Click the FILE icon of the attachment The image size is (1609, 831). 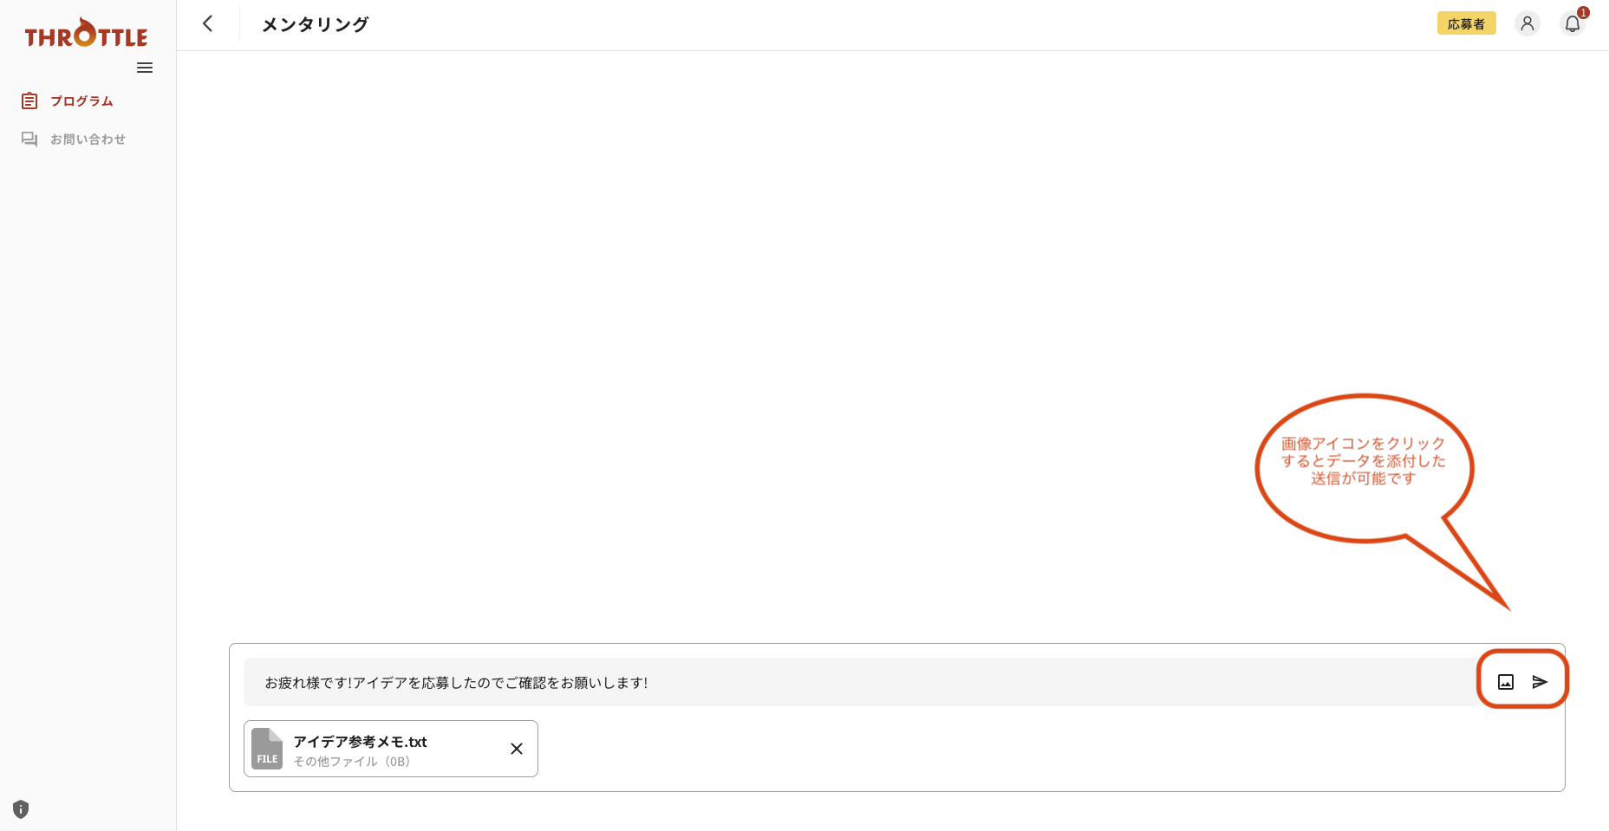pyautogui.click(x=267, y=749)
